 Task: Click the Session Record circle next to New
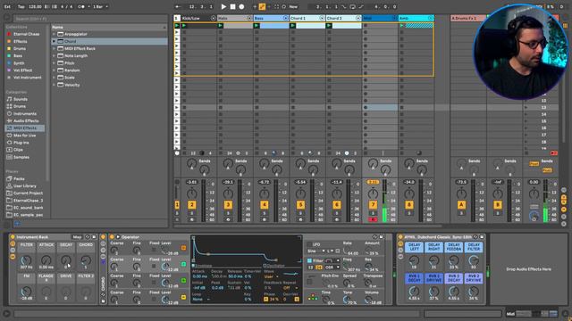tap(284, 6)
